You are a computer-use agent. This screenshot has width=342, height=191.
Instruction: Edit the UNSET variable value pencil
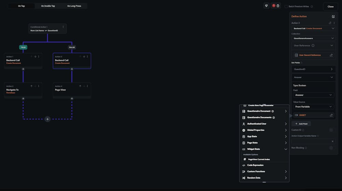[x=331, y=115]
